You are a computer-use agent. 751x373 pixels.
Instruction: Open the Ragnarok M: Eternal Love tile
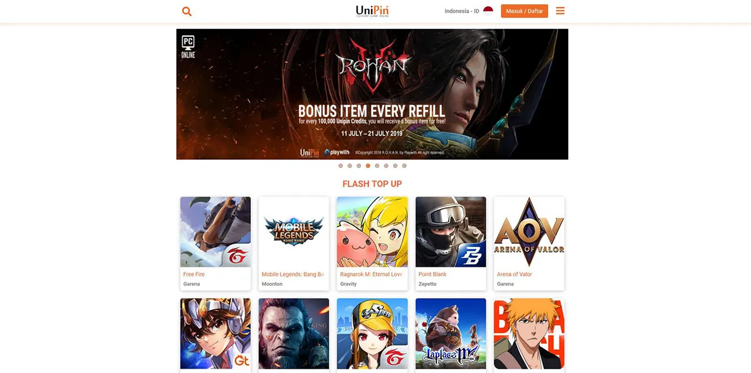click(372, 244)
